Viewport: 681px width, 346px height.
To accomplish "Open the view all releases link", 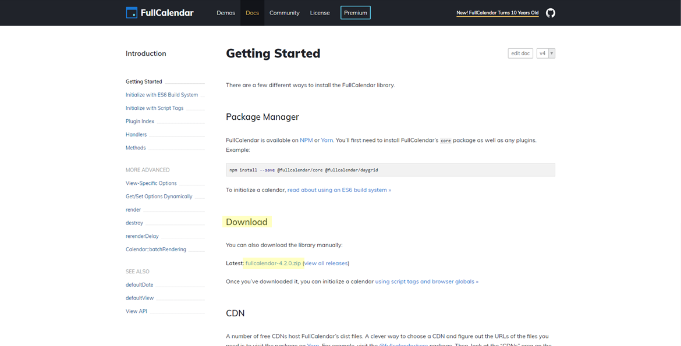I will (326, 263).
